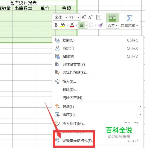Expand the alignment dropdown arrow
The image size is (145, 148).
pos(86,25)
